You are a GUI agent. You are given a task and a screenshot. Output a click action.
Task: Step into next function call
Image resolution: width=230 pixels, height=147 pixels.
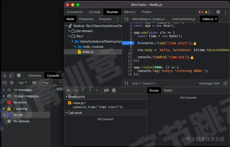[83, 90]
